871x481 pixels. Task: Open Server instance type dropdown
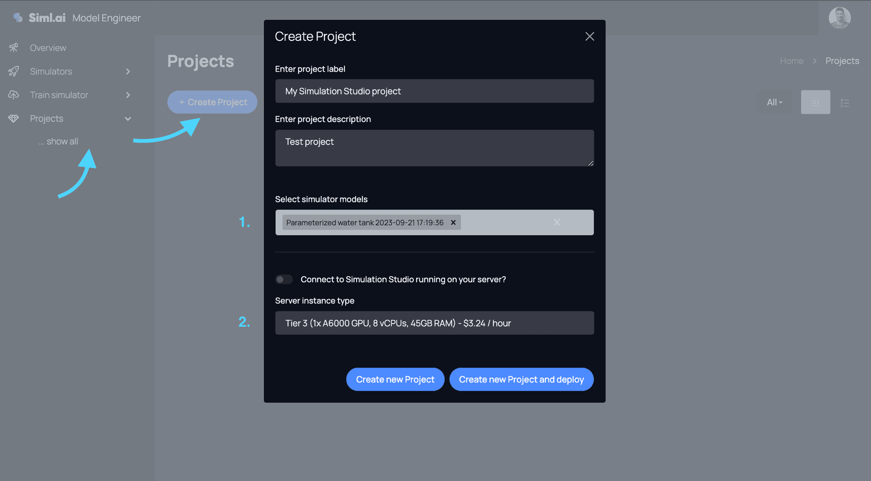coord(434,323)
